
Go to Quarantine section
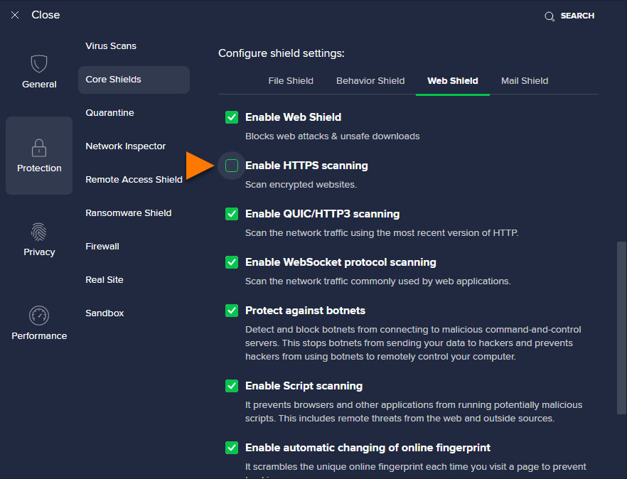coord(109,113)
